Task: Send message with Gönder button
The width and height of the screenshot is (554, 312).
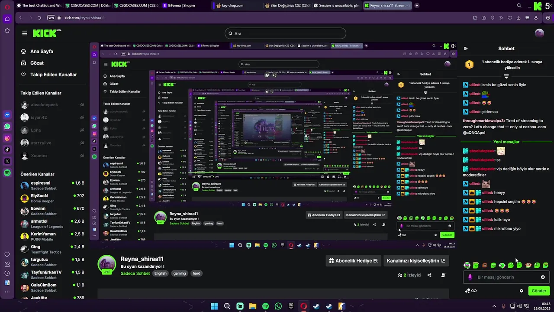Action: pos(539,291)
